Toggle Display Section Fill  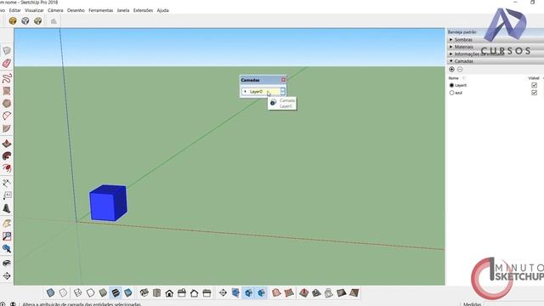coord(262,292)
